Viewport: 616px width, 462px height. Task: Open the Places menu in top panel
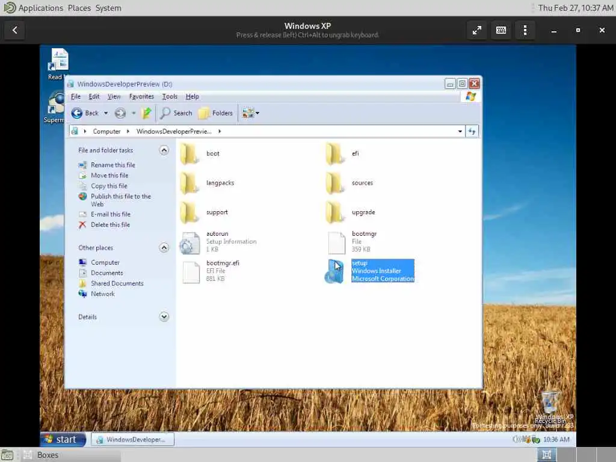point(79,8)
